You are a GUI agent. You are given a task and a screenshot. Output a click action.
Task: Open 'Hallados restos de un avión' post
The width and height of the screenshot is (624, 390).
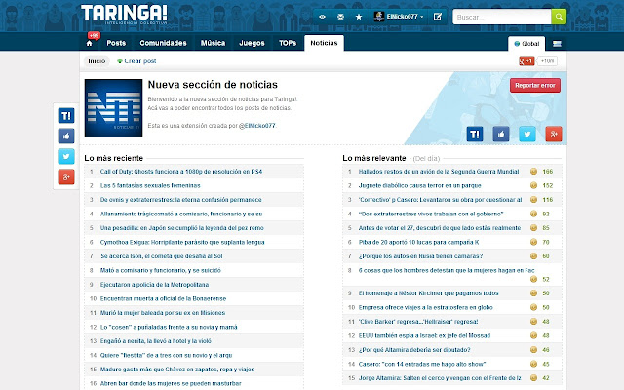[x=439, y=172]
